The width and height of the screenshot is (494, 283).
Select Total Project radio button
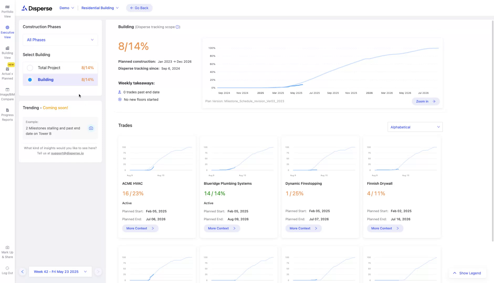point(30,68)
